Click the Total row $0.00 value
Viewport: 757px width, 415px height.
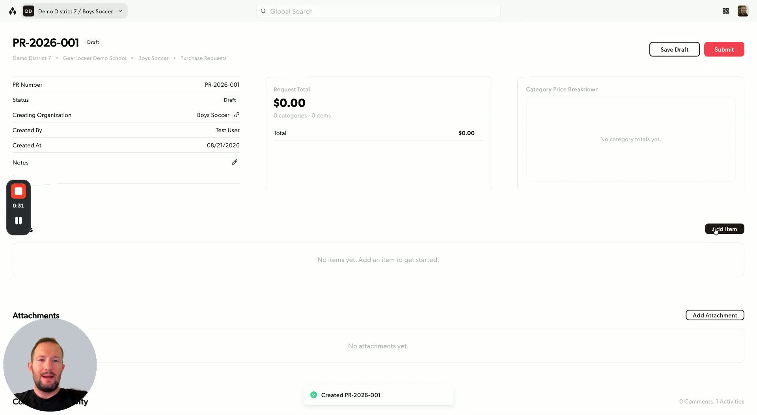pyautogui.click(x=466, y=133)
